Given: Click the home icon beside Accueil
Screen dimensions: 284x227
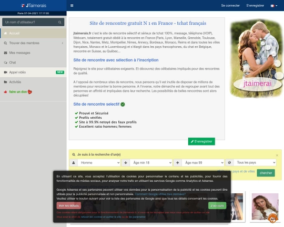Looking at the screenshot, I should 5,33.
